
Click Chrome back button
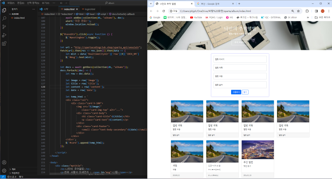click(151, 11)
